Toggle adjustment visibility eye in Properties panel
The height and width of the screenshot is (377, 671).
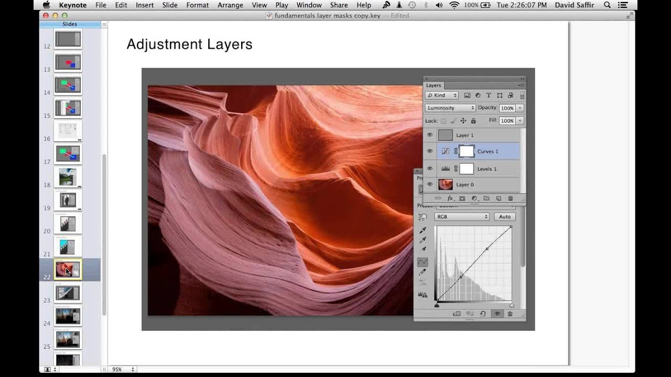click(496, 314)
